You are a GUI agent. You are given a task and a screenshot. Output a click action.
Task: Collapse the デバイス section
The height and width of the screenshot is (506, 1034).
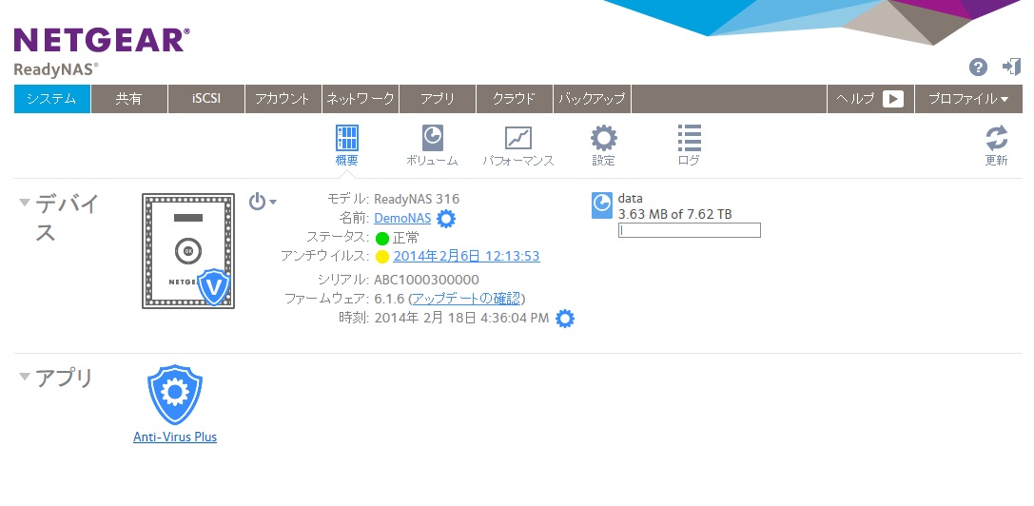click(x=25, y=203)
